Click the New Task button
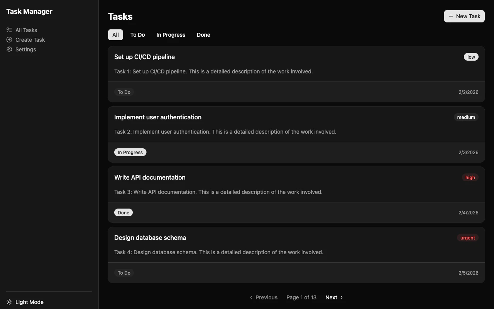Viewport: 494px width, 309px height. tap(464, 16)
